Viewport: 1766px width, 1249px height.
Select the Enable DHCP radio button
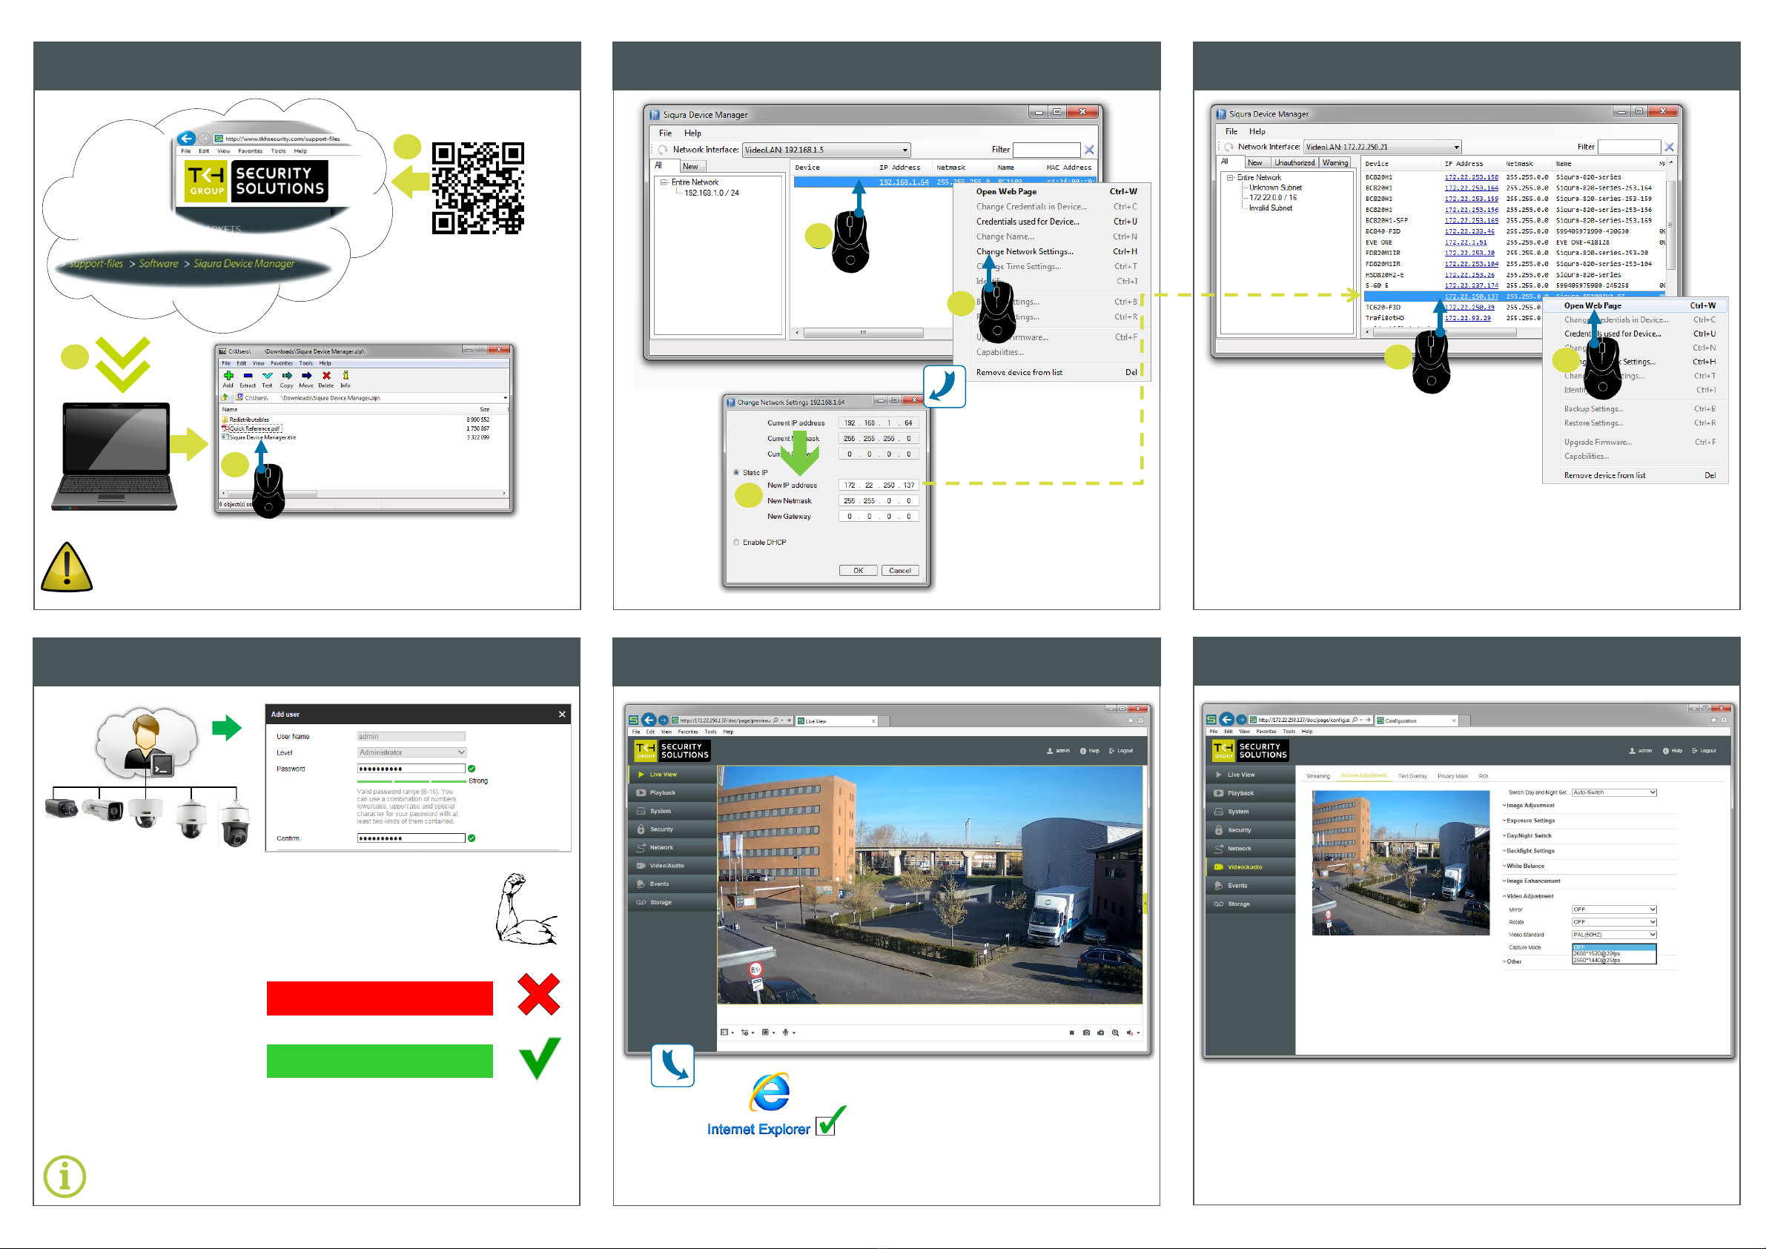pos(736,542)
